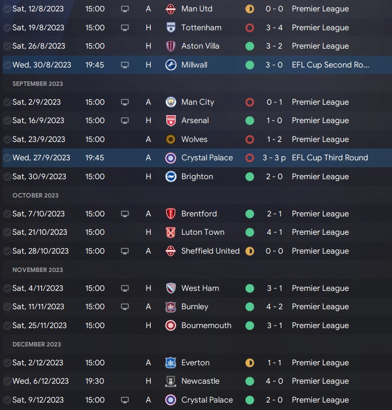Click the SEPTEMBER 2023 month header
The height and width of the screenshot is (410, 392).
click(38, 84)
